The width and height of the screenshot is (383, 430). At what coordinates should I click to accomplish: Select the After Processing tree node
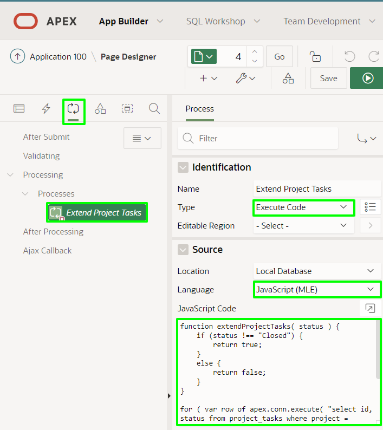click(53, 232)
